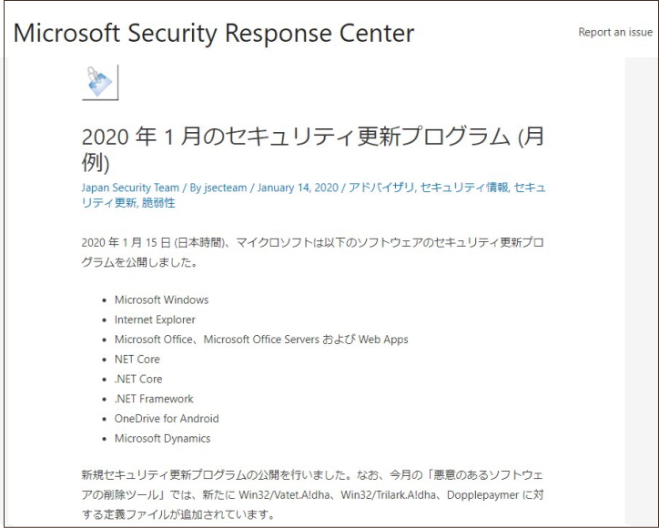Click the Report an issue link

tap(614, 32)
